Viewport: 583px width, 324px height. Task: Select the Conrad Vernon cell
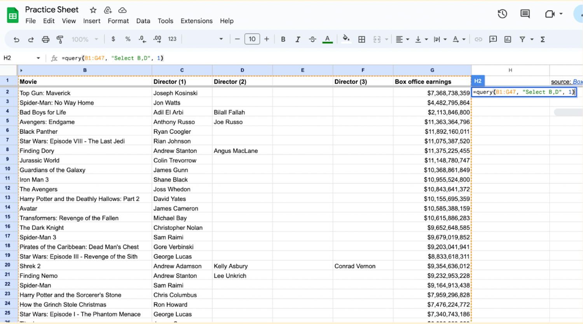click(363, 266)
